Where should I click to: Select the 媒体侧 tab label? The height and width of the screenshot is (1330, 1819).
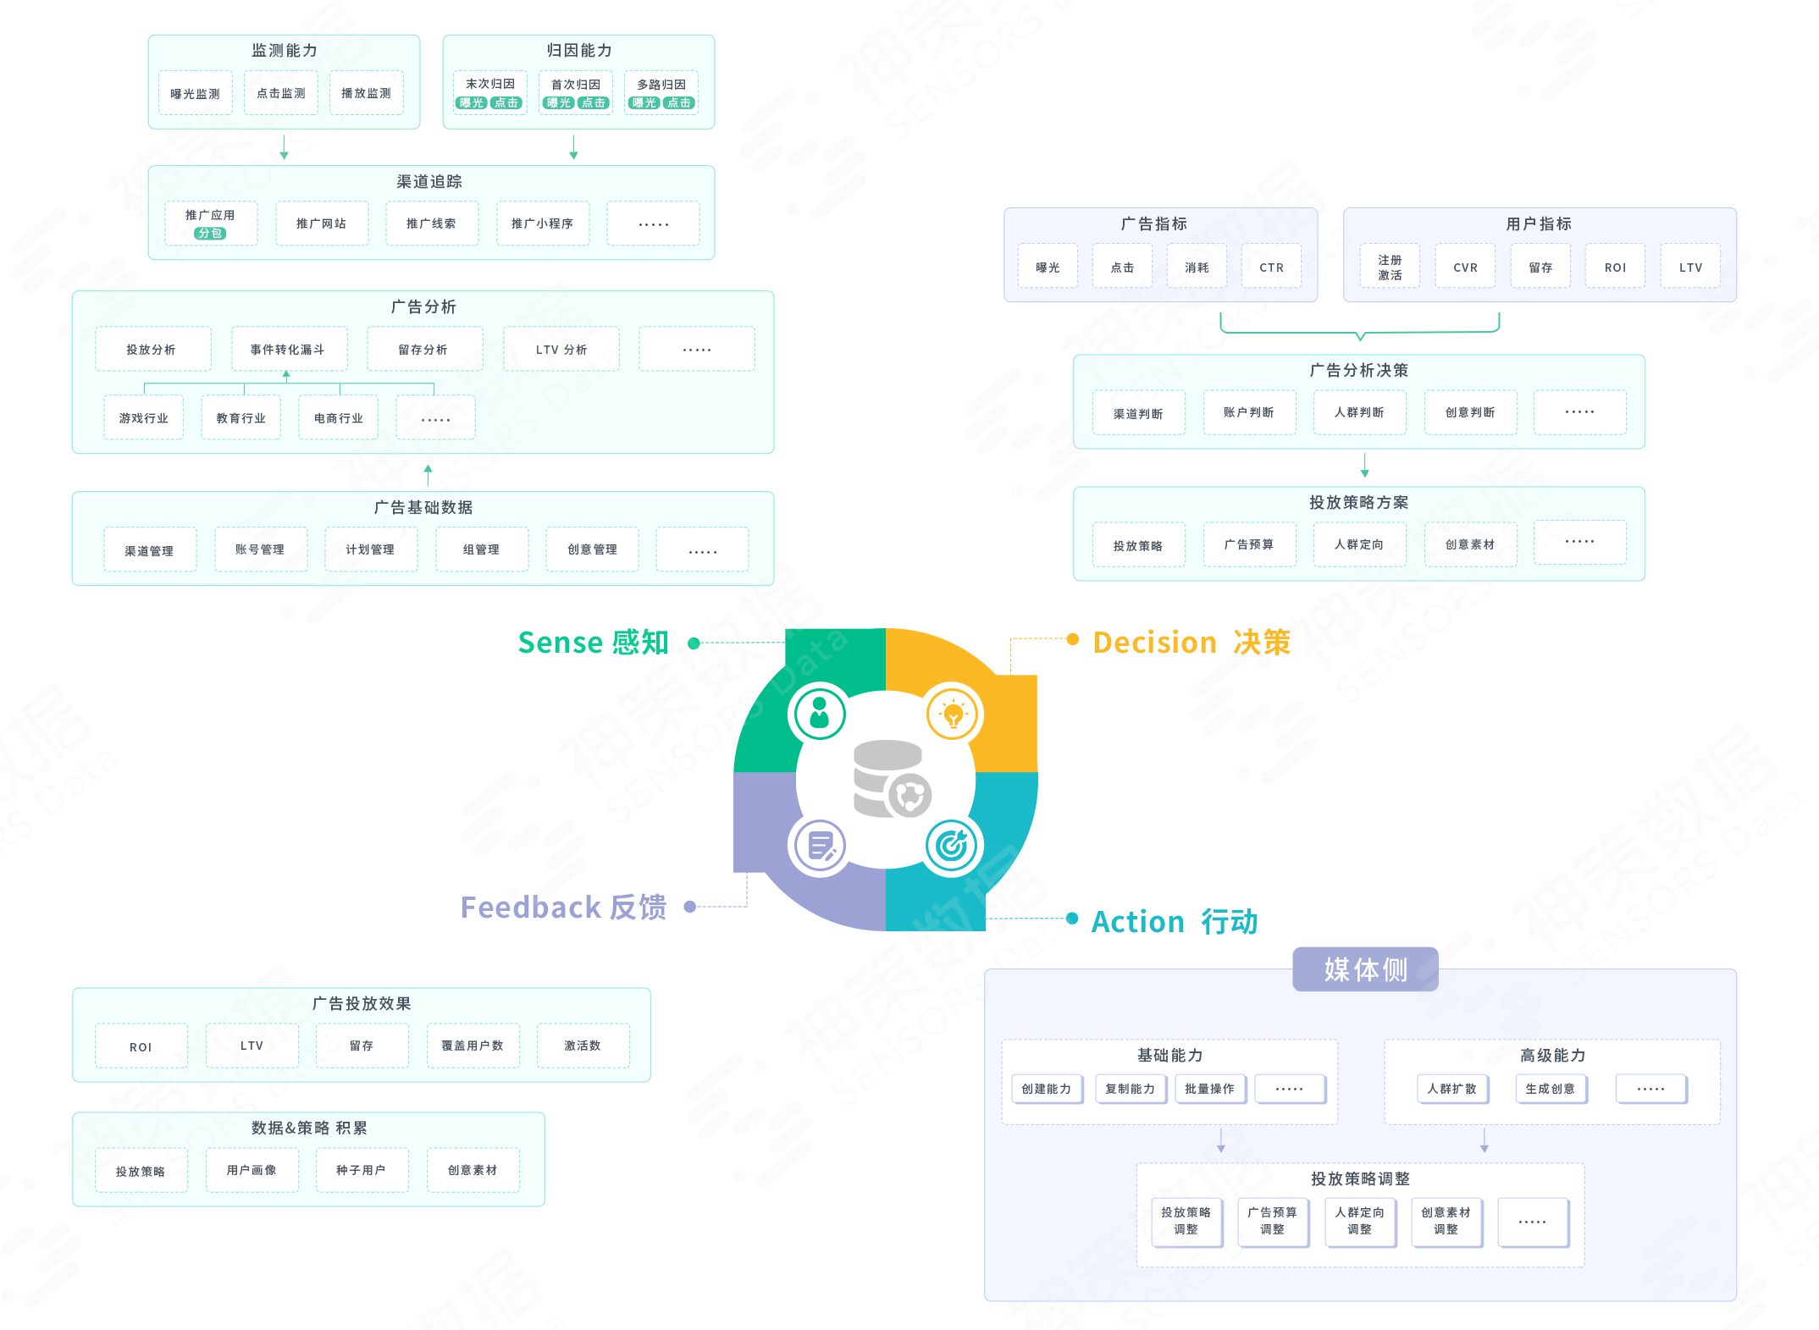(1365, 969)
